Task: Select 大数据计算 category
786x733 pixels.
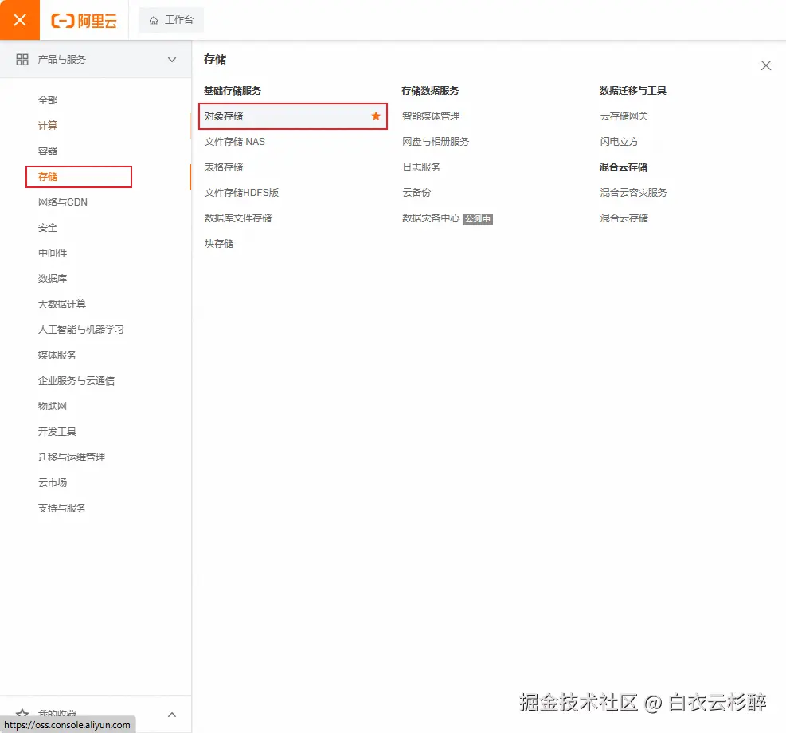Action: click(62, 304)
